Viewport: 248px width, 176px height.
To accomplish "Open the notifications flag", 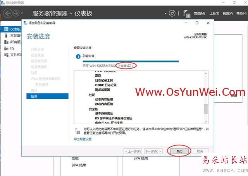I will 186,14.
